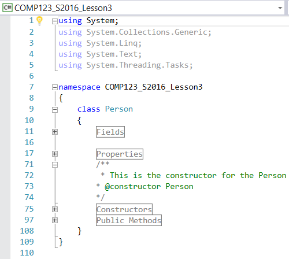Click the 'Person' class name on line 9
289x259 pixels.
(x=119, y=109)
